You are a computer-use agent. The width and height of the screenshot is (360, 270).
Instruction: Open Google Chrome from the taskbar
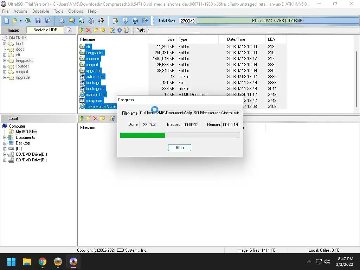coord(43,262)
